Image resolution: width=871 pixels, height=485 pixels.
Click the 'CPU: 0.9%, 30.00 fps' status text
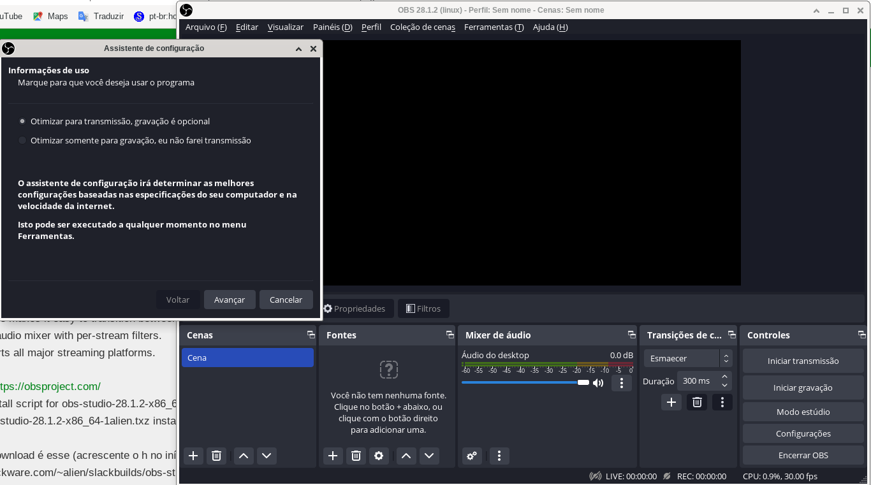click(x=780, y=476)
